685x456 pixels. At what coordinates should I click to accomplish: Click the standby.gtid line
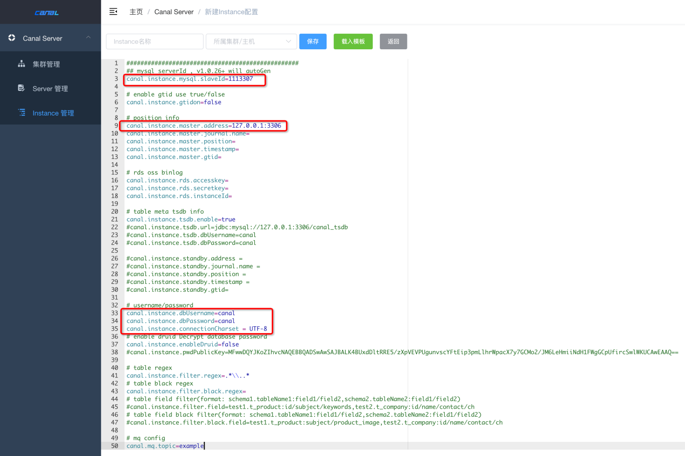point(178,290)
